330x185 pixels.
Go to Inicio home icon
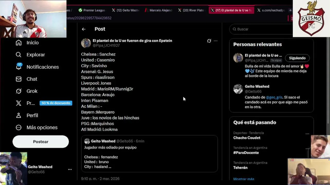click(x=19, y=43)
